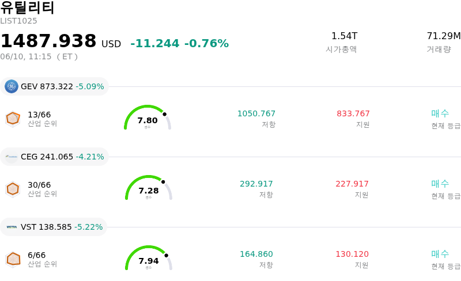
Task: Click GEV resistance value 1050.767
Action: click(256, 113)
